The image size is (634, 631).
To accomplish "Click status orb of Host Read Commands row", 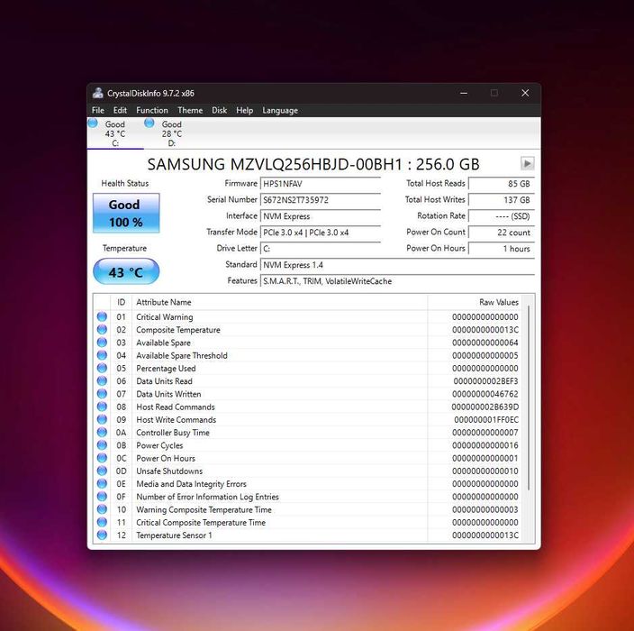I will click(102, 407).
